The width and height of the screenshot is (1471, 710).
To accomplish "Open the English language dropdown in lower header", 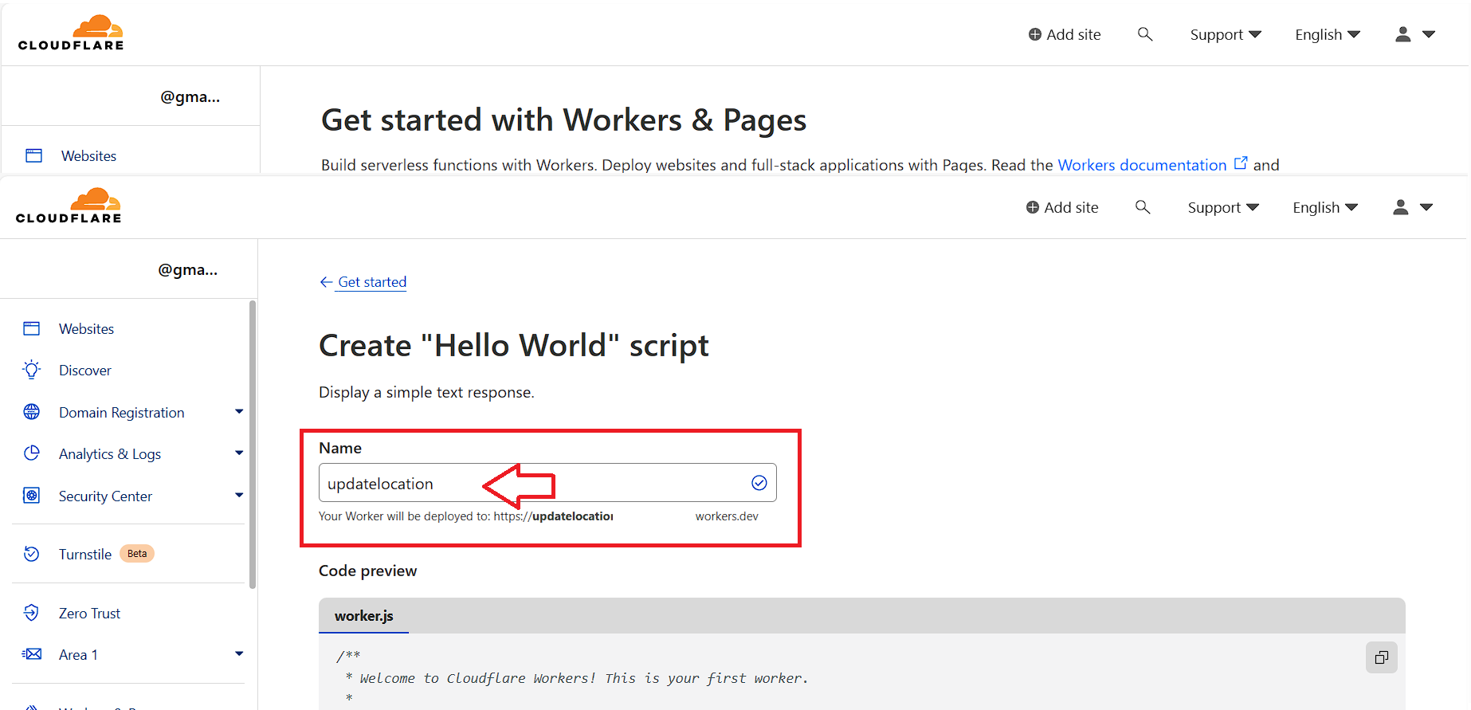I will 1325,207.
